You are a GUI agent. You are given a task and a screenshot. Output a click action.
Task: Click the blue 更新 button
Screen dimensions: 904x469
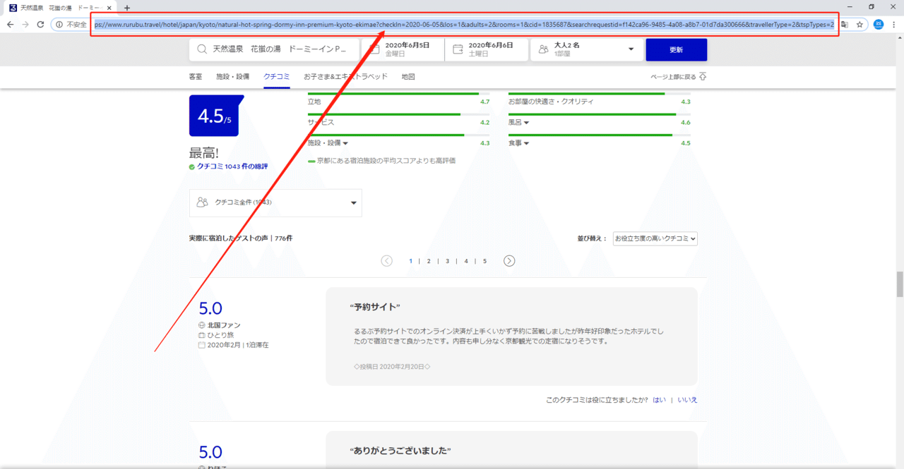coord(676,49)
